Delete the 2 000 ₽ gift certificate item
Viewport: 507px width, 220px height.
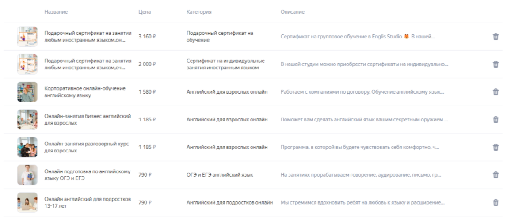click(x=496, y=64)
